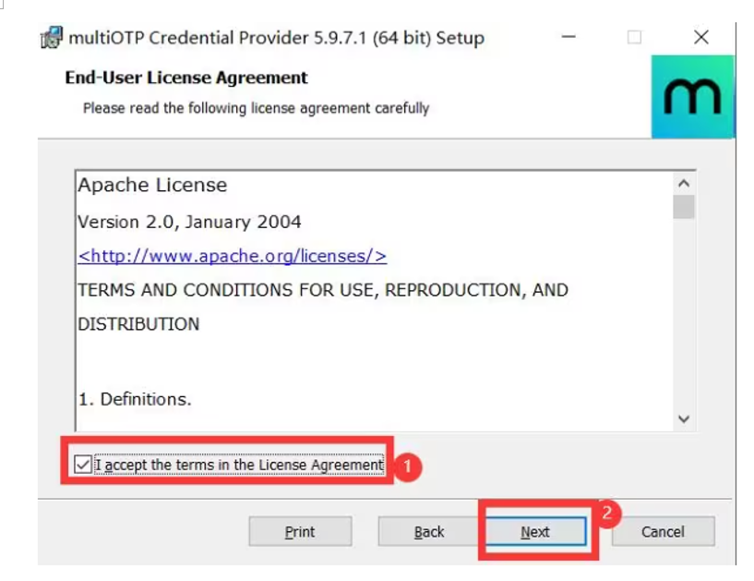Image resolution: width=754 pixels, height=581 pixels.
Task: Open the apache.org licenses link
Action: (x=232, y=256)
